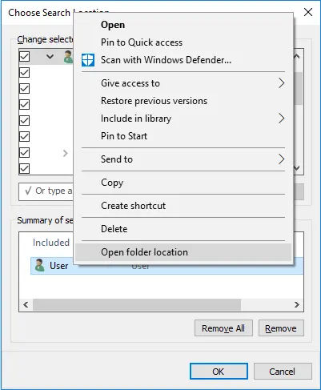Click the 'Or type a' location field
This screenshot has height=390, width=321.
[x=46, y=191]
